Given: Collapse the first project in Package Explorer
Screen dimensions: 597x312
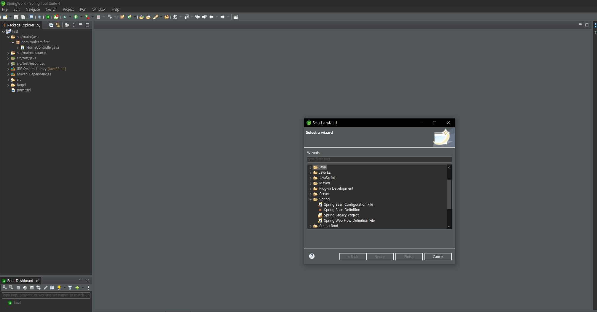Looking at the screenshot, I should coord(3,31).
